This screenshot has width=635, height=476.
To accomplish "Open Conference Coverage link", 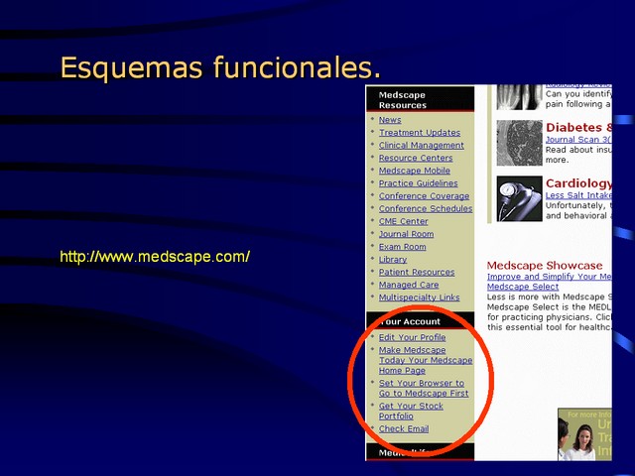I will click(424, 196).
